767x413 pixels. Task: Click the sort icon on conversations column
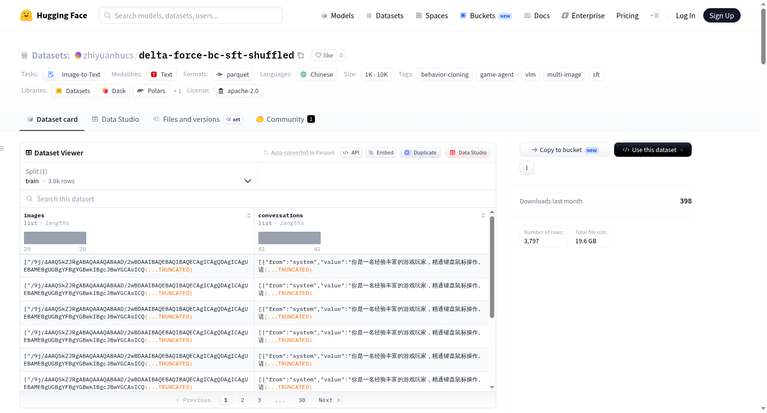[x=483, y=215]
